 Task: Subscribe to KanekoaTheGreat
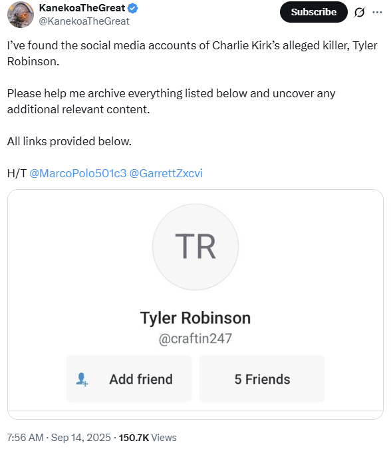point(314,12)
